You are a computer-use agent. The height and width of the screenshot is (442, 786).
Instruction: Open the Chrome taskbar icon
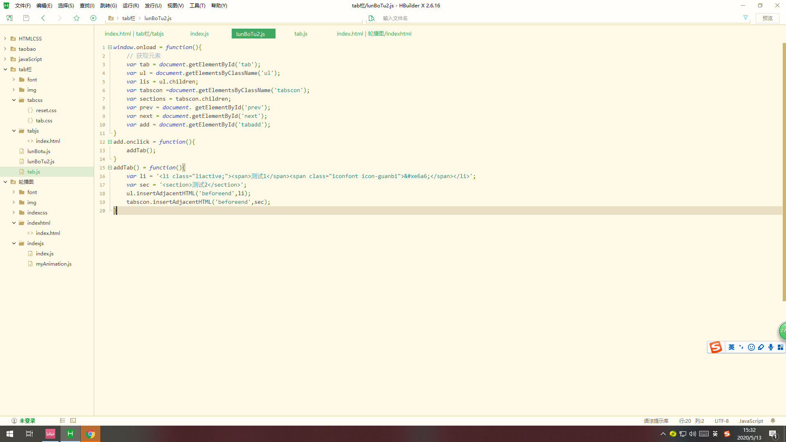(90, 434)
